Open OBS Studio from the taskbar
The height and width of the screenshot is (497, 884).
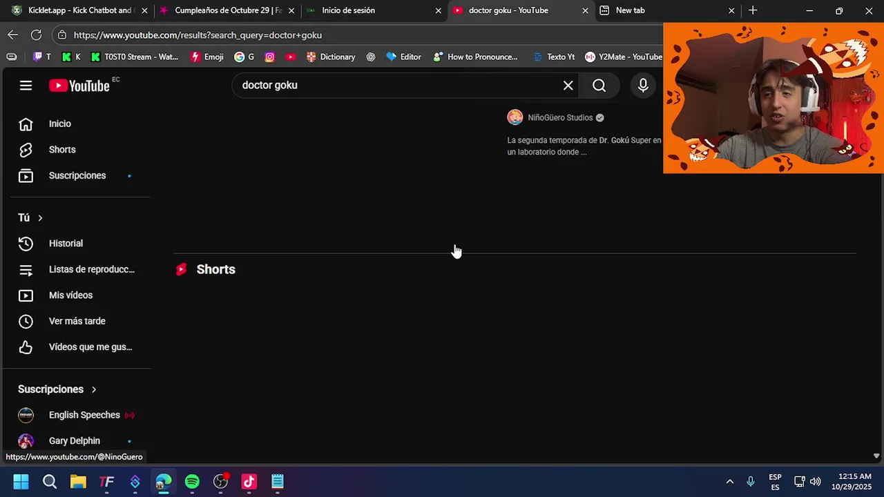tap(220, 482)
